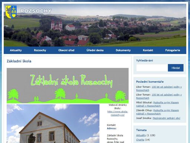The width and height of the screenshot is (190, 143).
Task: Click the Rozsochy coat of arms logo
Action: click(11, 12)
